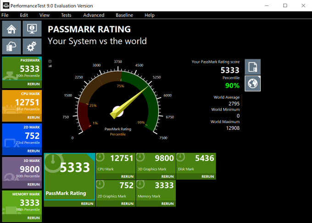The width and height of the screenshot is (312, 223).
Task: Open the settings gears icon
Action: 32,47
